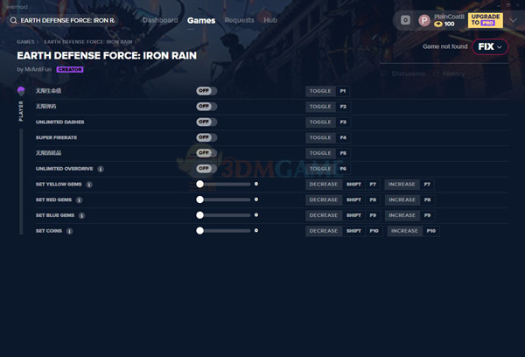Click the search magnifier icon
Viewport: 525px width, 357px height.
click(13, 20)
